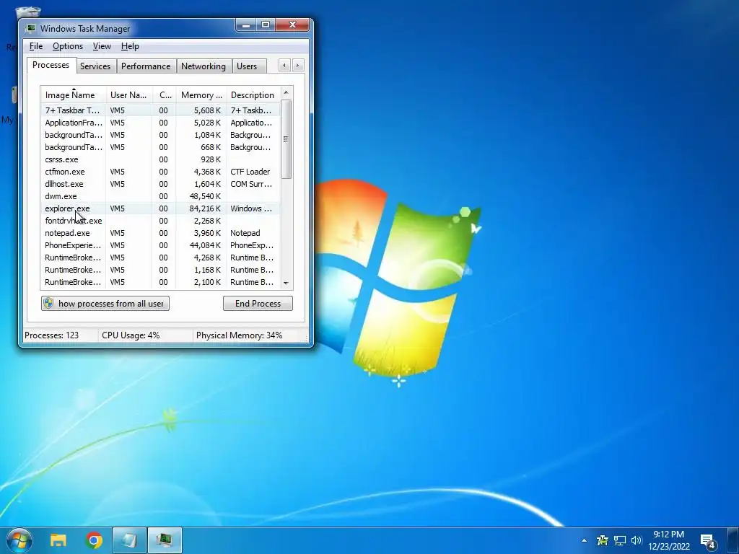Click the Processes: 123 status entry
The height and width of the screenshot is (554, 739).
pyautogui.click(x=52, y=335)
